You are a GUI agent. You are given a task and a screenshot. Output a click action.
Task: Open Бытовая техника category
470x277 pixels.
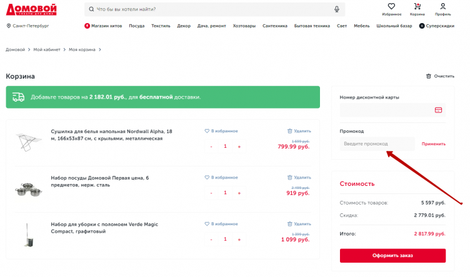[312, 26]
